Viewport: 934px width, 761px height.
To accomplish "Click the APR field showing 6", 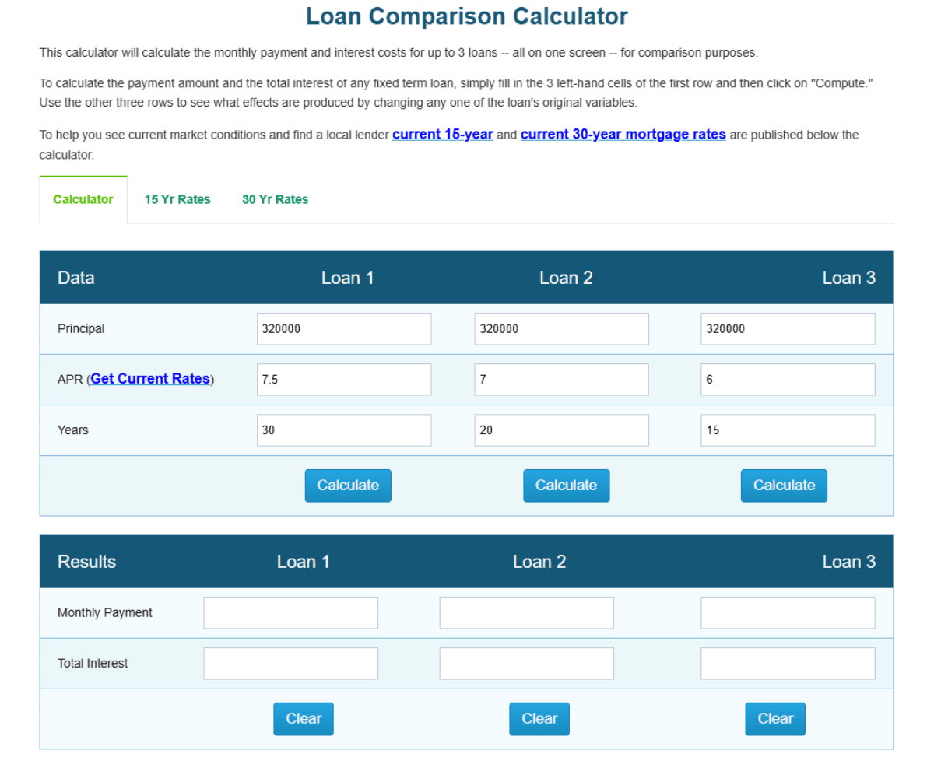I will (788, 379).
